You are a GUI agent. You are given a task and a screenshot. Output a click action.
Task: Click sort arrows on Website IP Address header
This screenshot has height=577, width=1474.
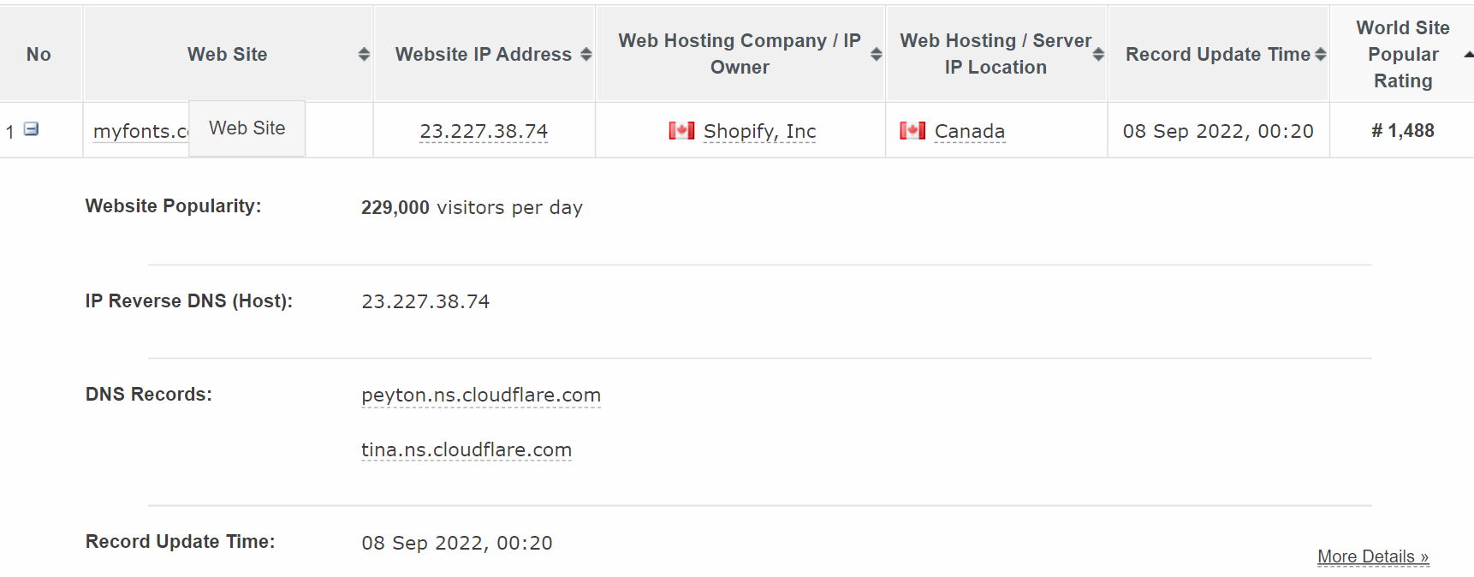pos(585,53)
